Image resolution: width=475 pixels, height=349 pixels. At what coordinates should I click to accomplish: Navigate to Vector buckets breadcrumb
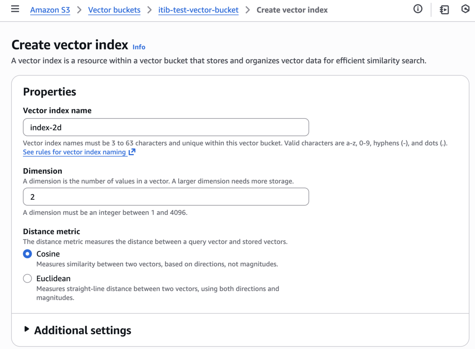point(114,10)
